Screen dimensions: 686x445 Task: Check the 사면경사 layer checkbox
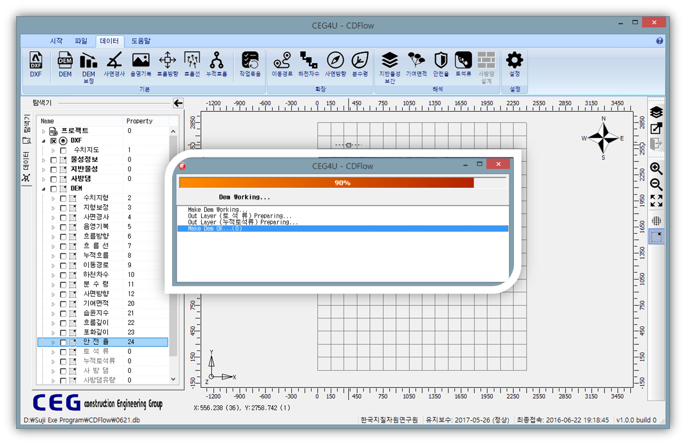(x=63, y=218)
